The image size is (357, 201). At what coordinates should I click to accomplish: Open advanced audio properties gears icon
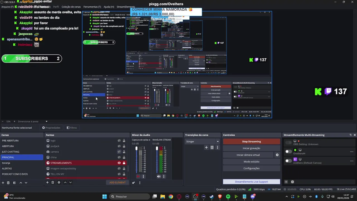coord(134,183)
